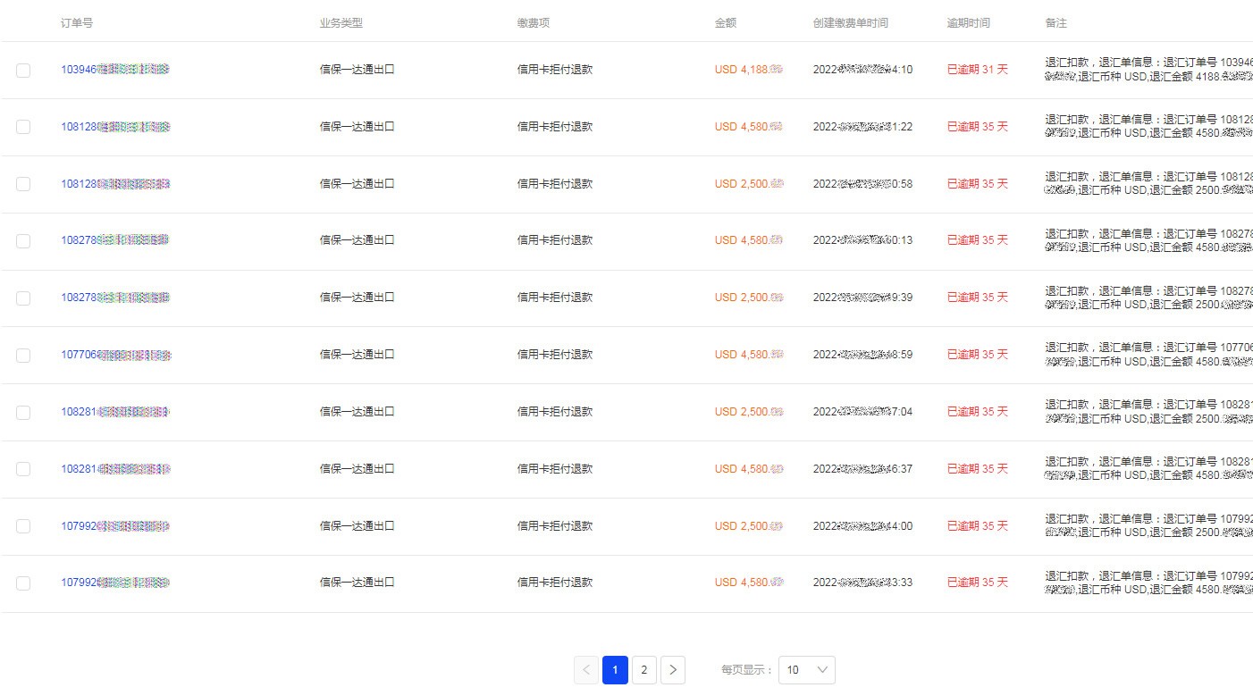Click the creation time ending in 3:33
Viewport: 1253px width, 696px height.
click(862, 583)
